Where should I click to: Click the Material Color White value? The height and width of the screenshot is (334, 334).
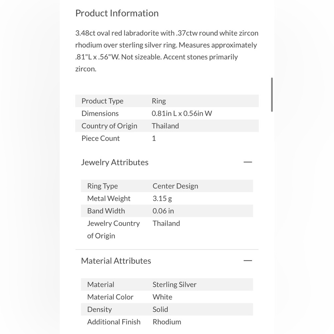click(x=162, y=297)
